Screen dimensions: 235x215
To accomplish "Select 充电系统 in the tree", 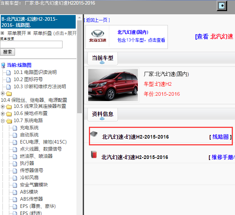I will [x=29, y=128].
